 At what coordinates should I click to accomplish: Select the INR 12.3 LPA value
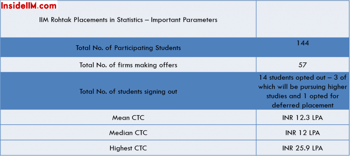(x=303, y=117)
